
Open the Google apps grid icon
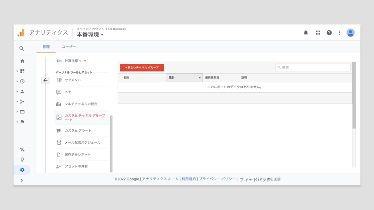318,33
